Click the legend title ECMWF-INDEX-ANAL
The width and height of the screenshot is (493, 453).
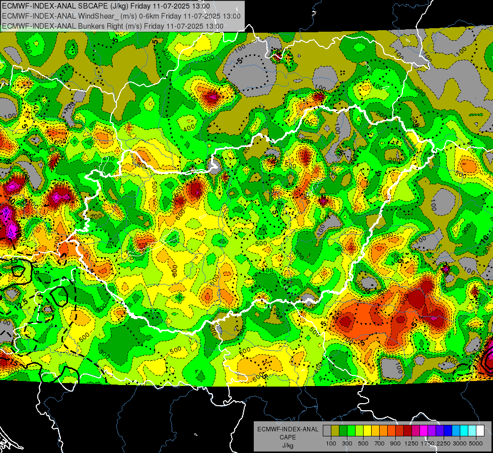pyautogui.click(x=288, y=429)
